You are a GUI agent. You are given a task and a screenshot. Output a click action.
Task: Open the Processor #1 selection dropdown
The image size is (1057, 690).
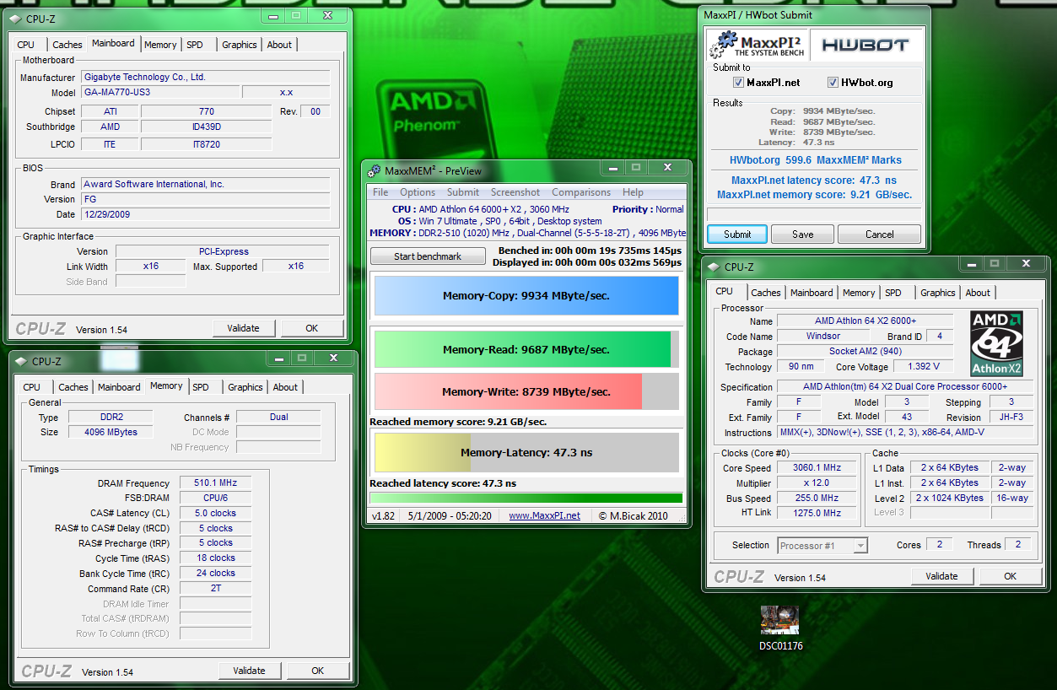click(x=822, y=545)
